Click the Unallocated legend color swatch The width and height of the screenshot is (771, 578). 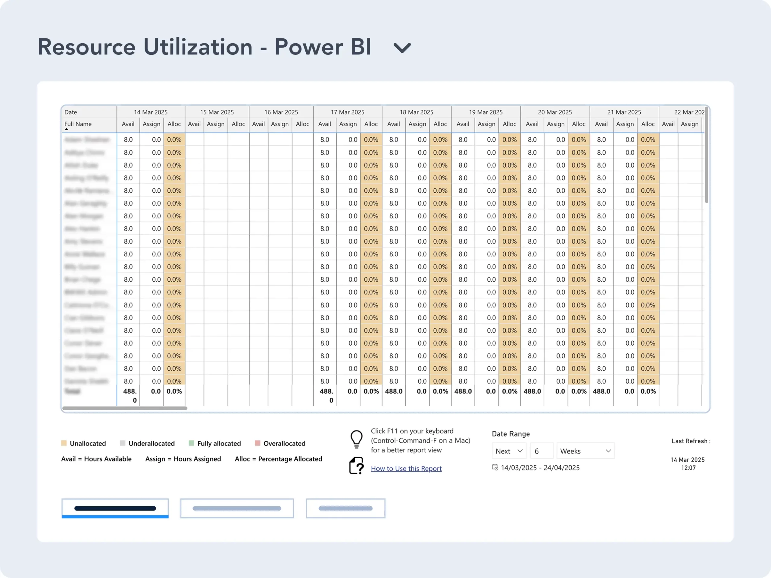tap(64, 443)
